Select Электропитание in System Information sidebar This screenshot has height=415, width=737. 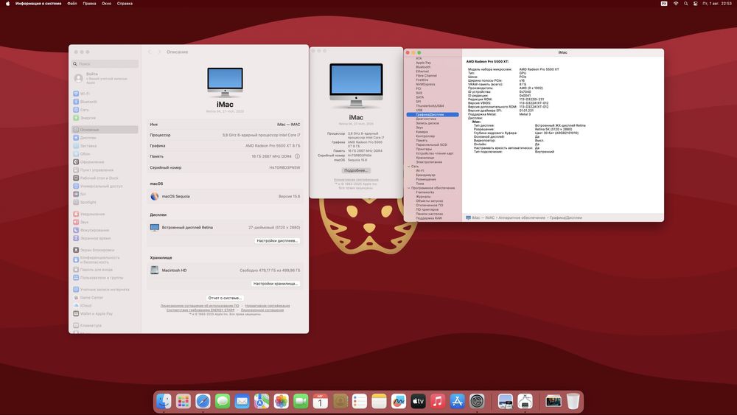pyautogui.click(x=429, y=162)
